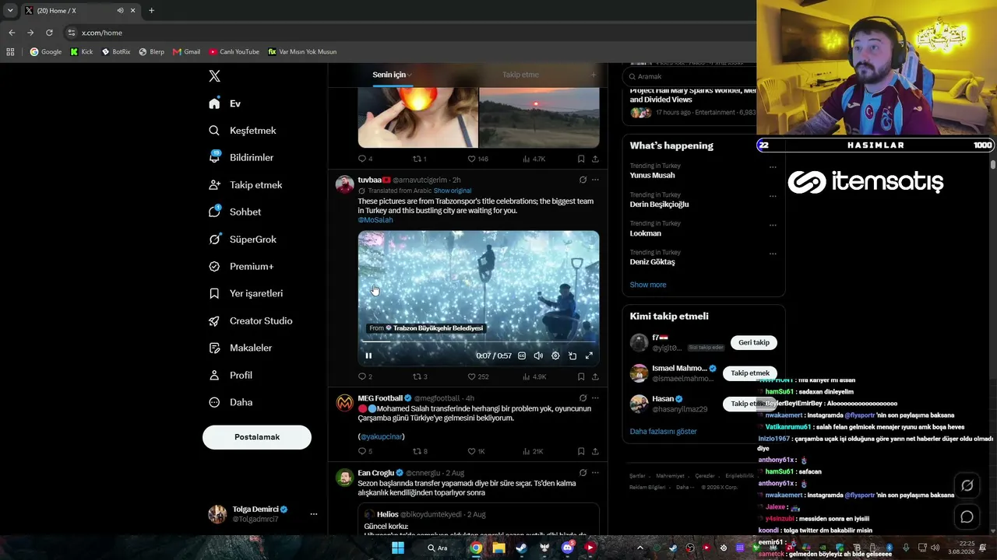Viewport: 997px width, 560px height.
Task: Open Bildirimler notifications
Action: click(241, 158)
